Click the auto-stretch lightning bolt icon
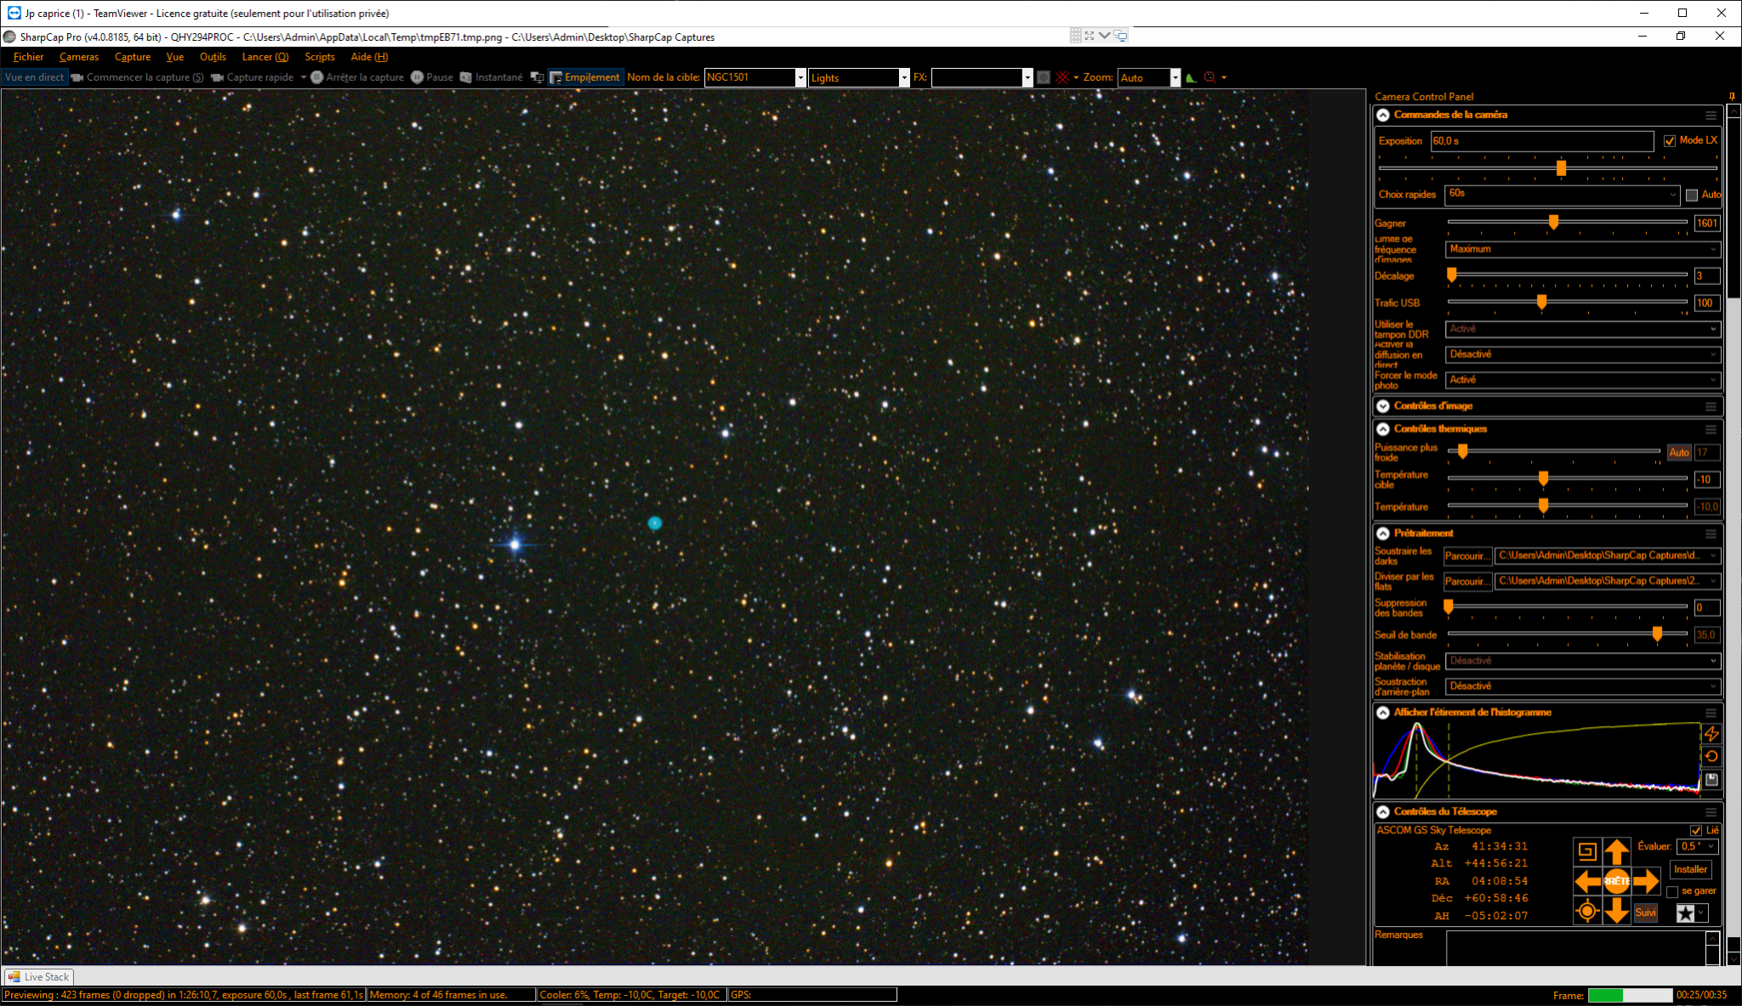 [x=1711, y=733]
